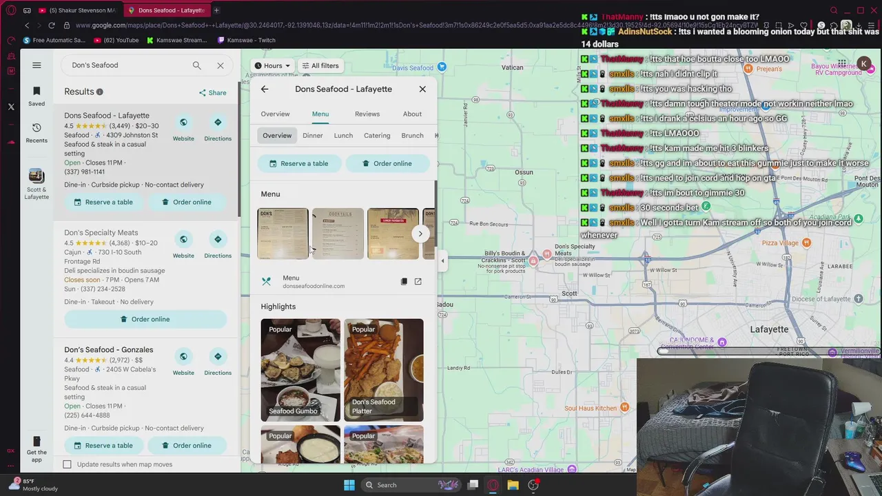Open Website for Dons Seafood - Lafayette
This screenshot has width=882, height=496.
(x=183, y=128)
